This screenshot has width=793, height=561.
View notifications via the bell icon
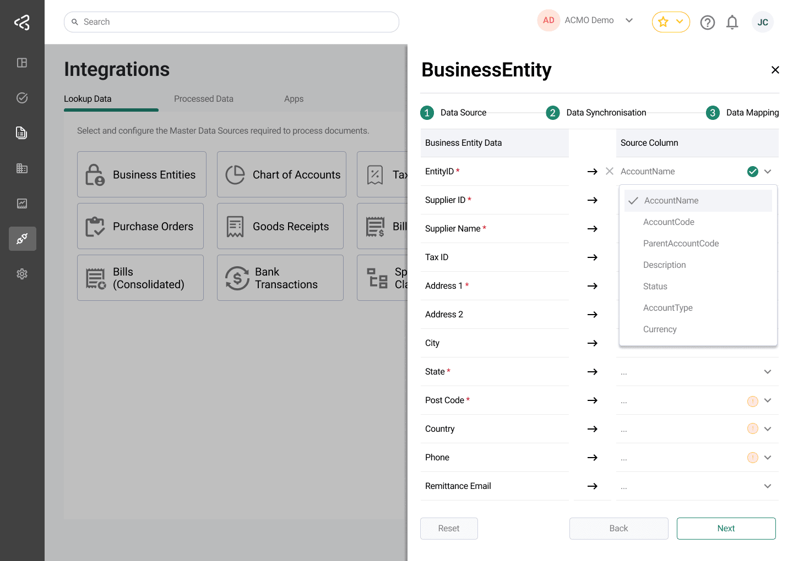point(732,22)
